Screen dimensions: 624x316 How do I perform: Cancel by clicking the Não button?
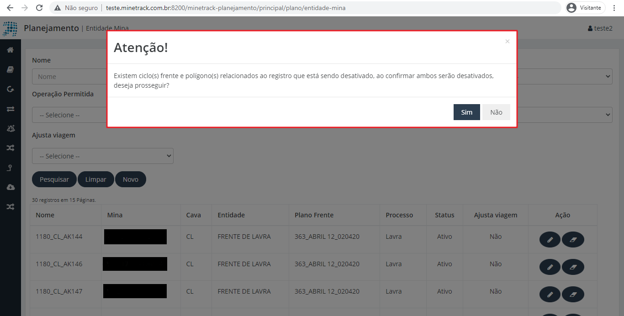pyautogui.click(x=496, y=112)
